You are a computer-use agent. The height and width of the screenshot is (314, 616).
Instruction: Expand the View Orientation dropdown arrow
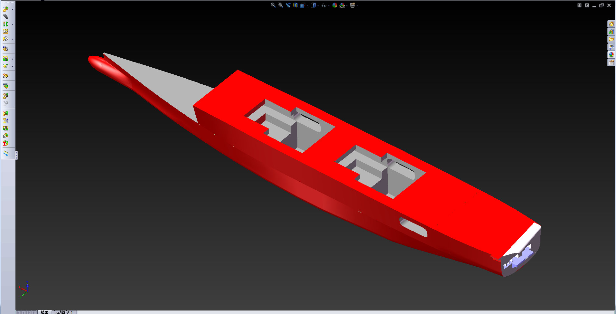(307, 5)
